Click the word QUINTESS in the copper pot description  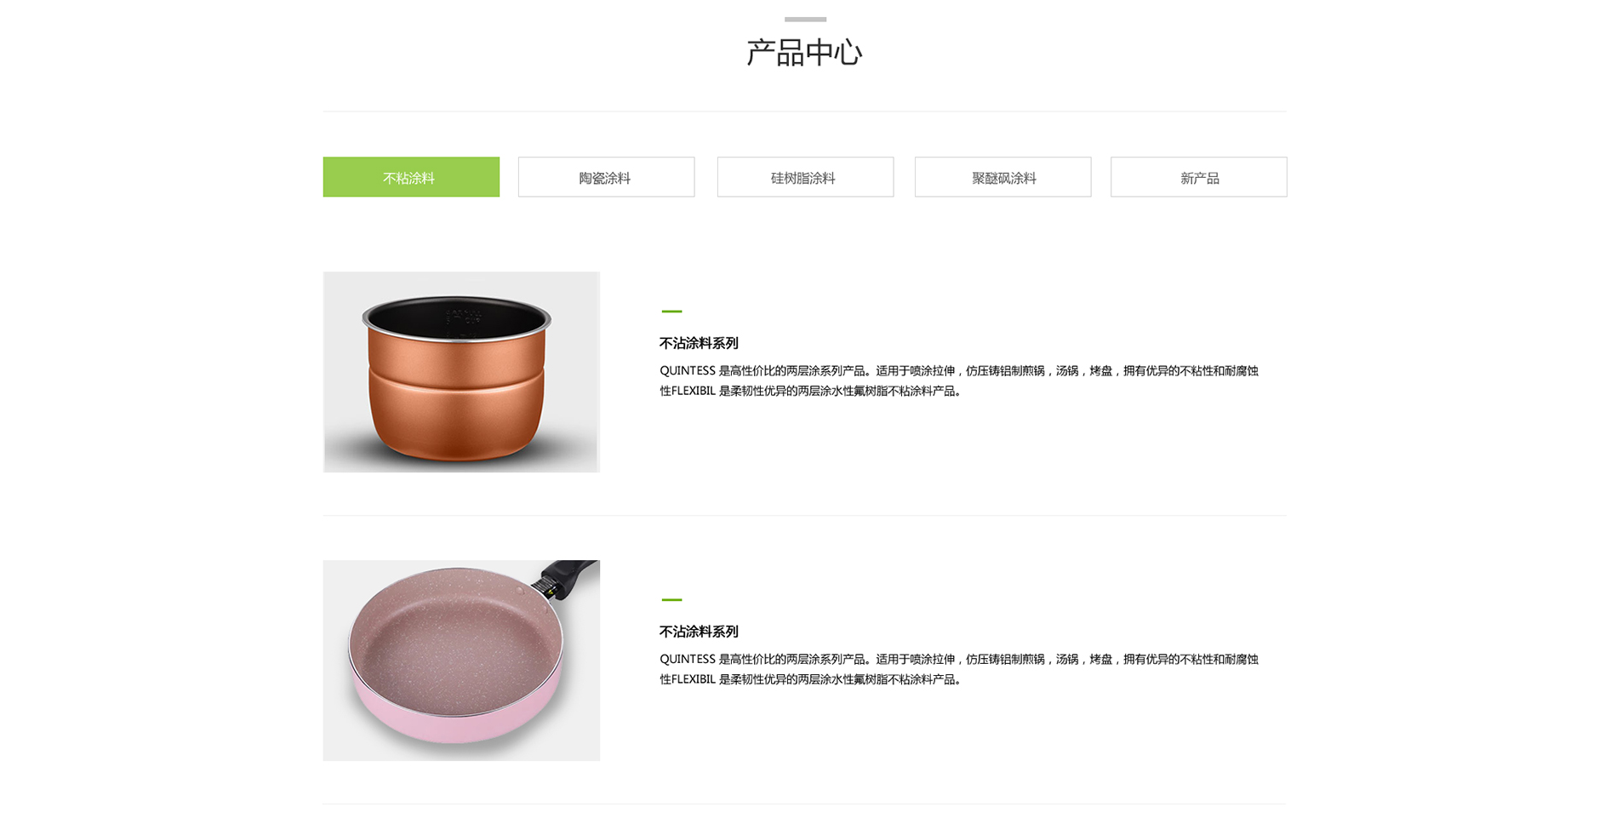pyautogui.click(x=688, y=370)
